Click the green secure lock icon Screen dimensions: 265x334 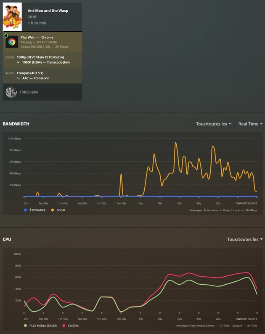point(6,35)
